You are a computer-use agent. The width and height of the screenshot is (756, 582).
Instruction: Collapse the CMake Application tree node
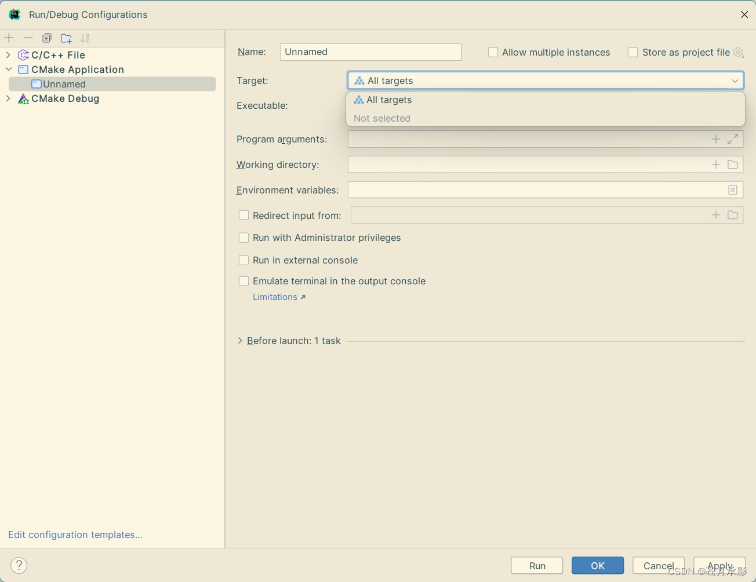coord(8,69)
